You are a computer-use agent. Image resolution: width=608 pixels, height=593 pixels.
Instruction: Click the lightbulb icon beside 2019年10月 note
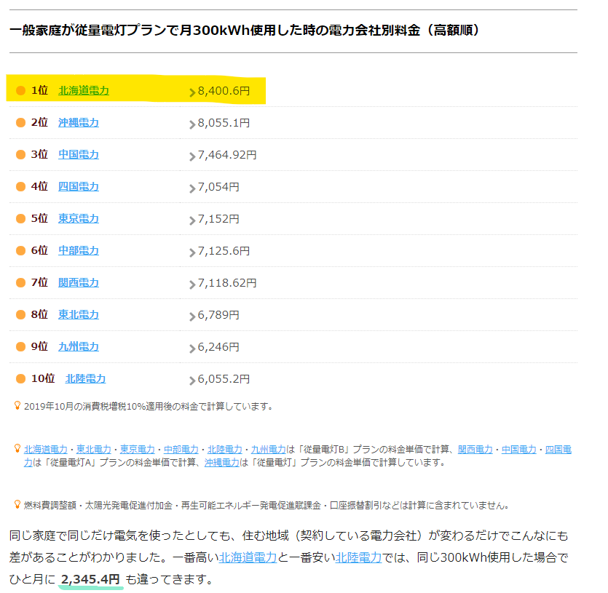coord(17,405)
